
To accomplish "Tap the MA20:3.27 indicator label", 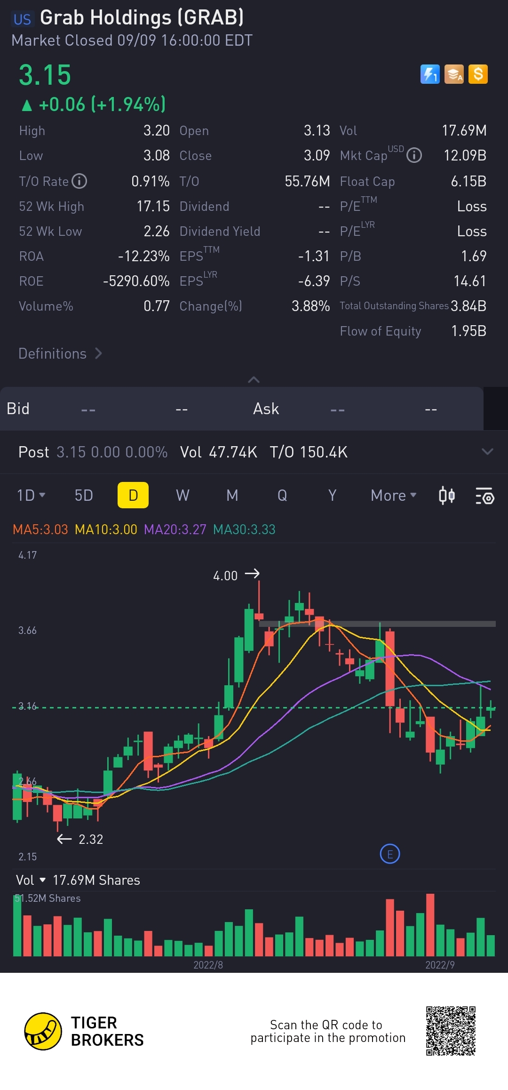I will pyautogui.click(x=175, y=529).
